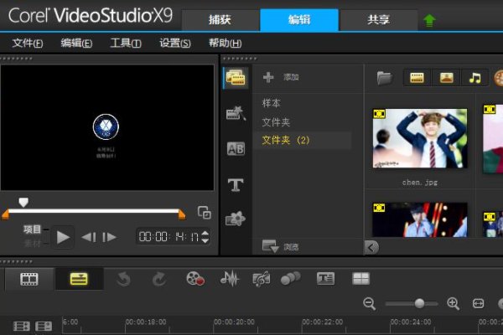Collapse library panel with left arrow
This screenshot has width=503, height=335.
coord(371,247)
